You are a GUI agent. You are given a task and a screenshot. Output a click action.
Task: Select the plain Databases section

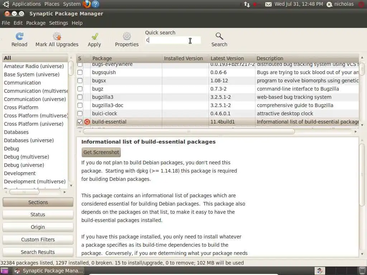pyautogui.click(x=35, y=132)
